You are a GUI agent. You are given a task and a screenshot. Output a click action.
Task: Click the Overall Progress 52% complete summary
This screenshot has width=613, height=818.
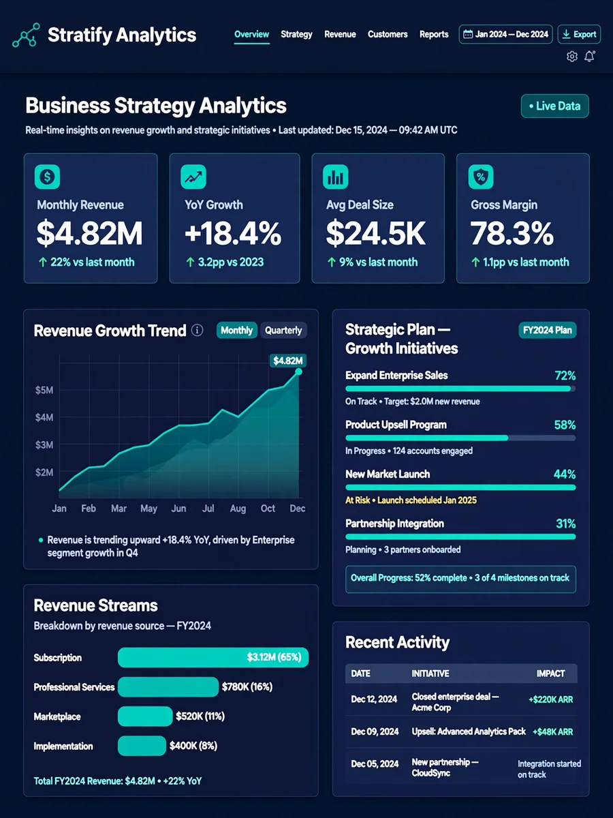pos(460,578)
